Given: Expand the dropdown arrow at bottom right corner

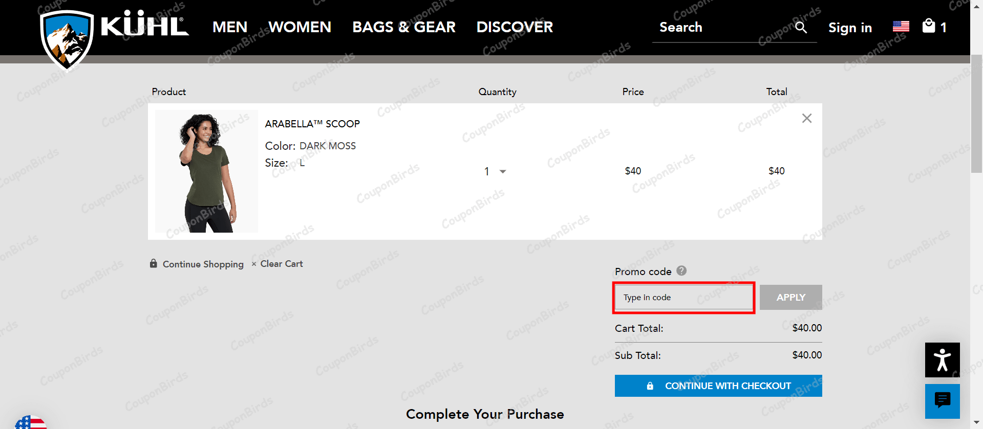Looking at the screenshot, I should (x=976, y=422).
